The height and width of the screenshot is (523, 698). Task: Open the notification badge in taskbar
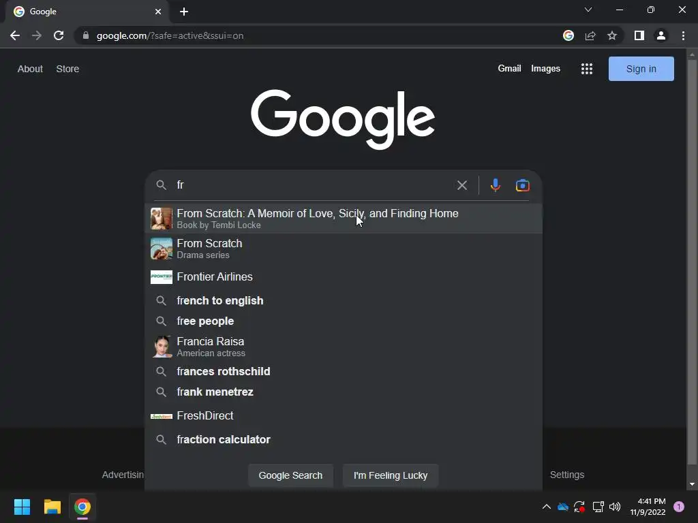(679, 507)
